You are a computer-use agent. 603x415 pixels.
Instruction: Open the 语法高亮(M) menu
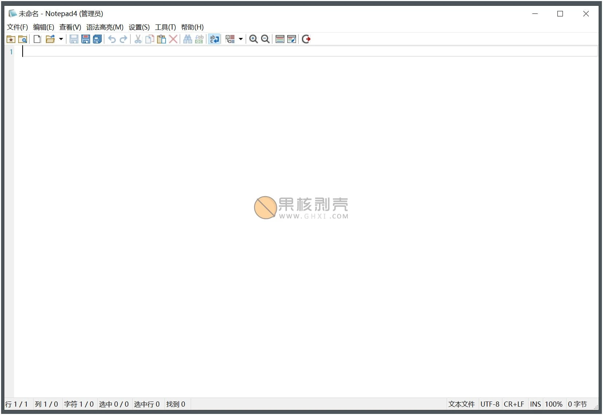click(x=105, y=27)
